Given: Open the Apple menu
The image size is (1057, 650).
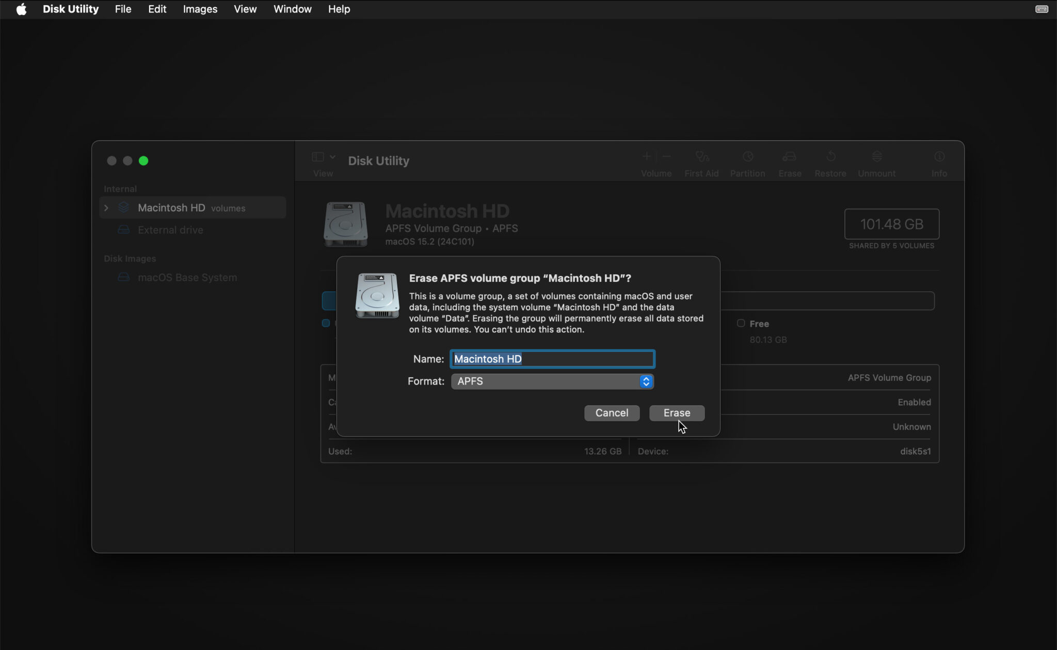Looking at the screenshot, I should tap(21, 9).
